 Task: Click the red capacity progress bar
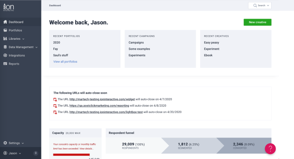(71, 155)
